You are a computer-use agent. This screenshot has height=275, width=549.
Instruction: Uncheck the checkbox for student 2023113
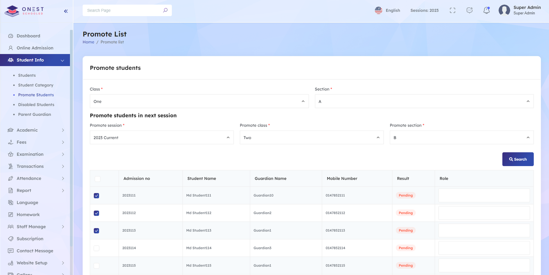(96, 230)
